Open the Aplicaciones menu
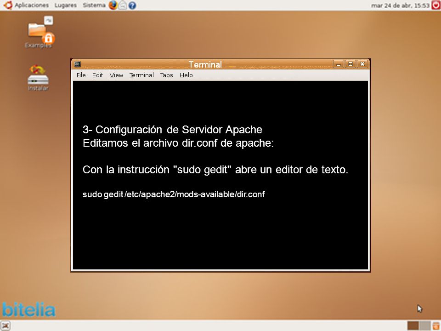Image resolution: width=441 pixels, height=331 pixels. [x=32, y=5]
